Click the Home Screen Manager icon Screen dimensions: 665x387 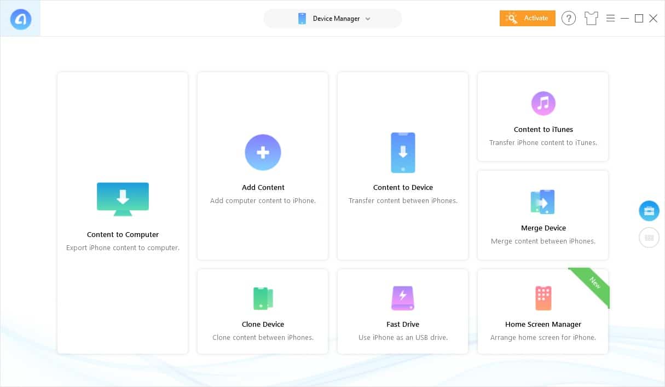(x=543, y=298)
